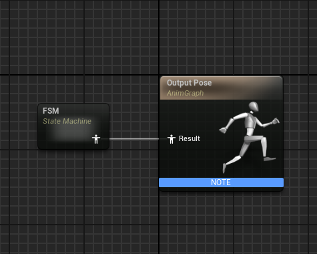The width and height of the screenshot is (317, 254).
Task: Click the State Machine subtitle text
Action: pyautogui.click(x=67, y=121)
